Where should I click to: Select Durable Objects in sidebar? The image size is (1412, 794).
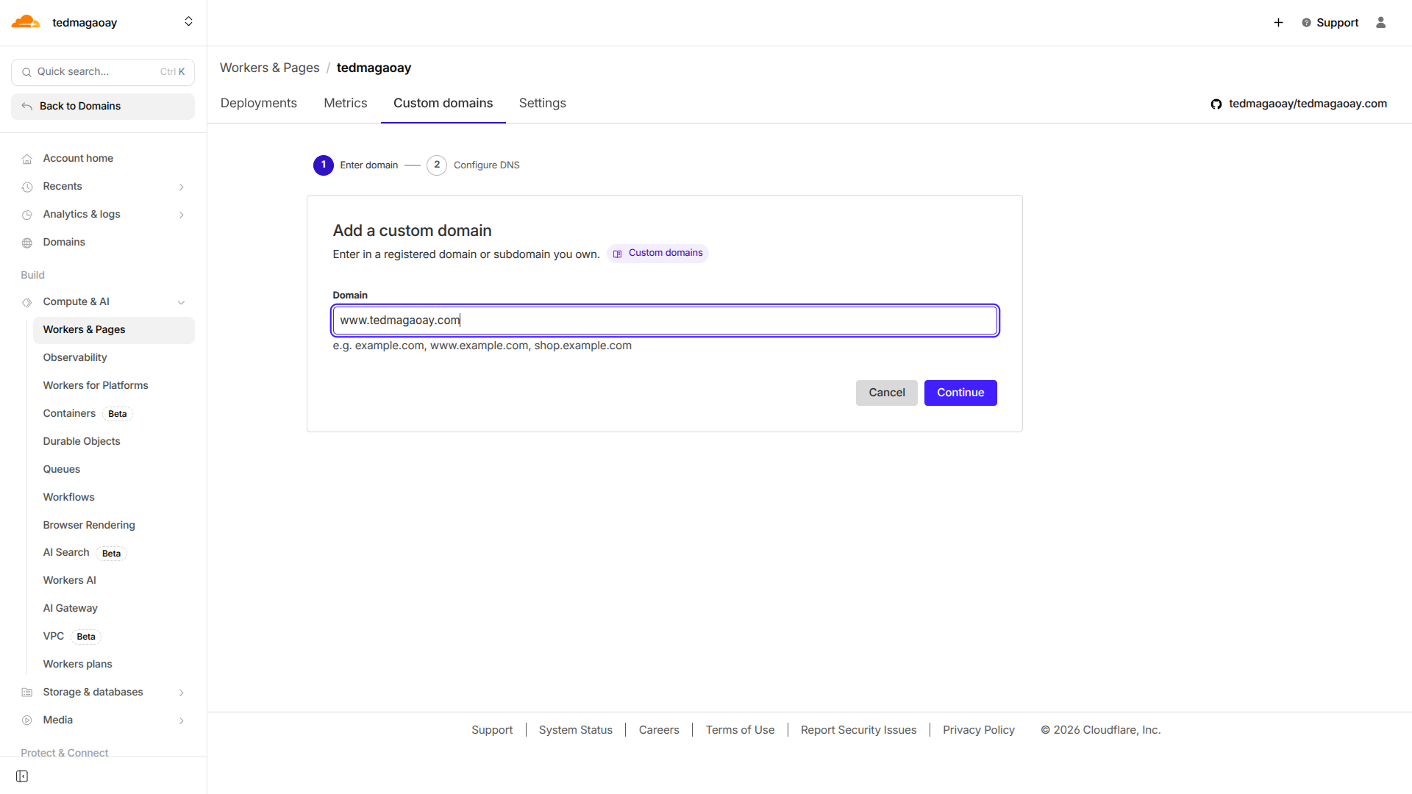(82, 441)
